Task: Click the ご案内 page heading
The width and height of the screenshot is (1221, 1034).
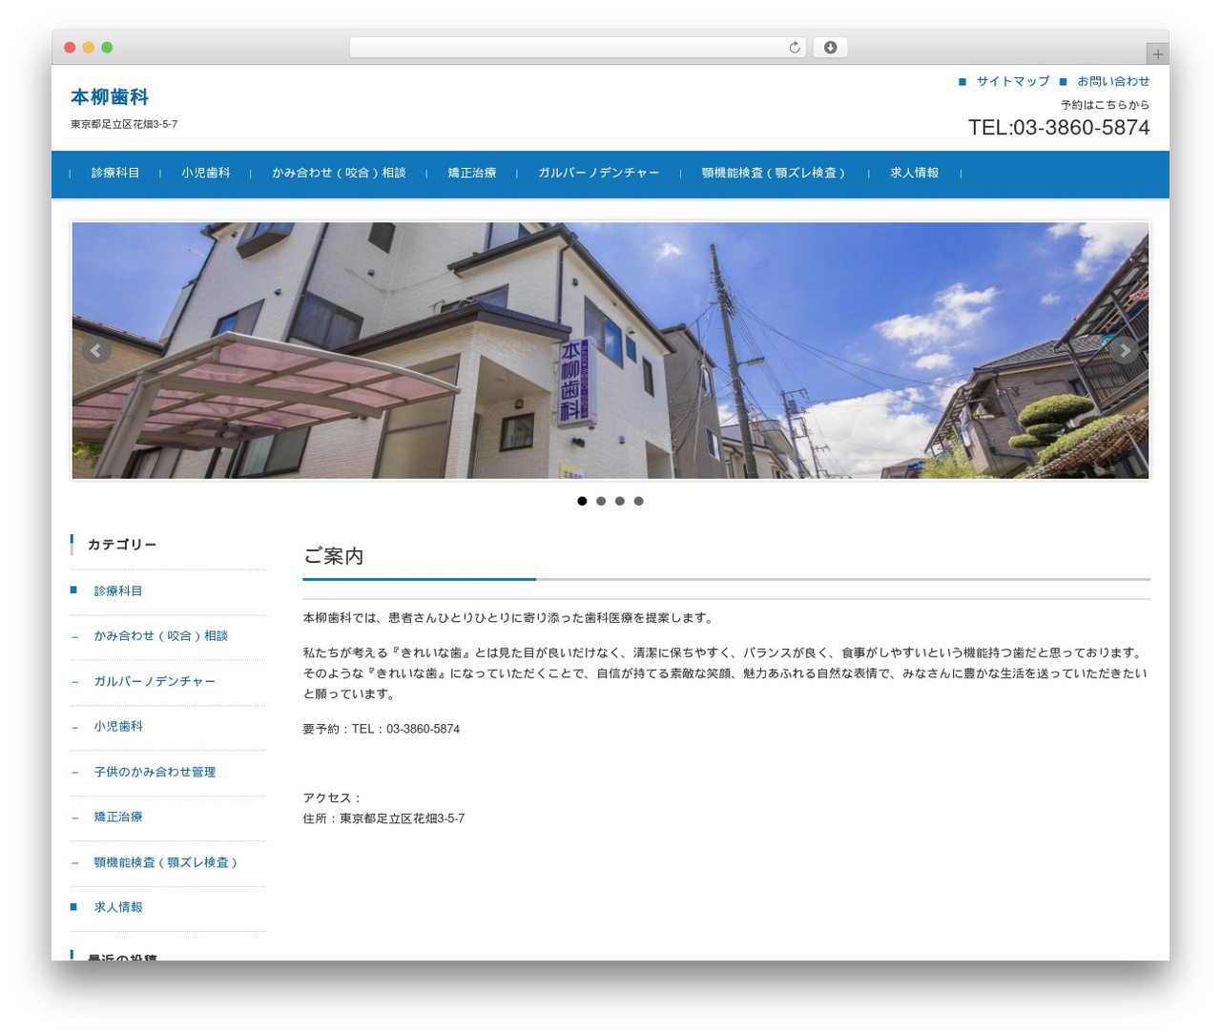Action: click(334, 556)
